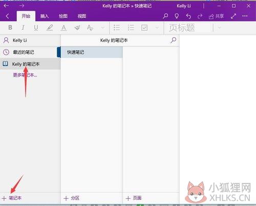Open the page title style box
Image resolution: width=256 pixels, height=206 pixels.
[x=189, y=28]
